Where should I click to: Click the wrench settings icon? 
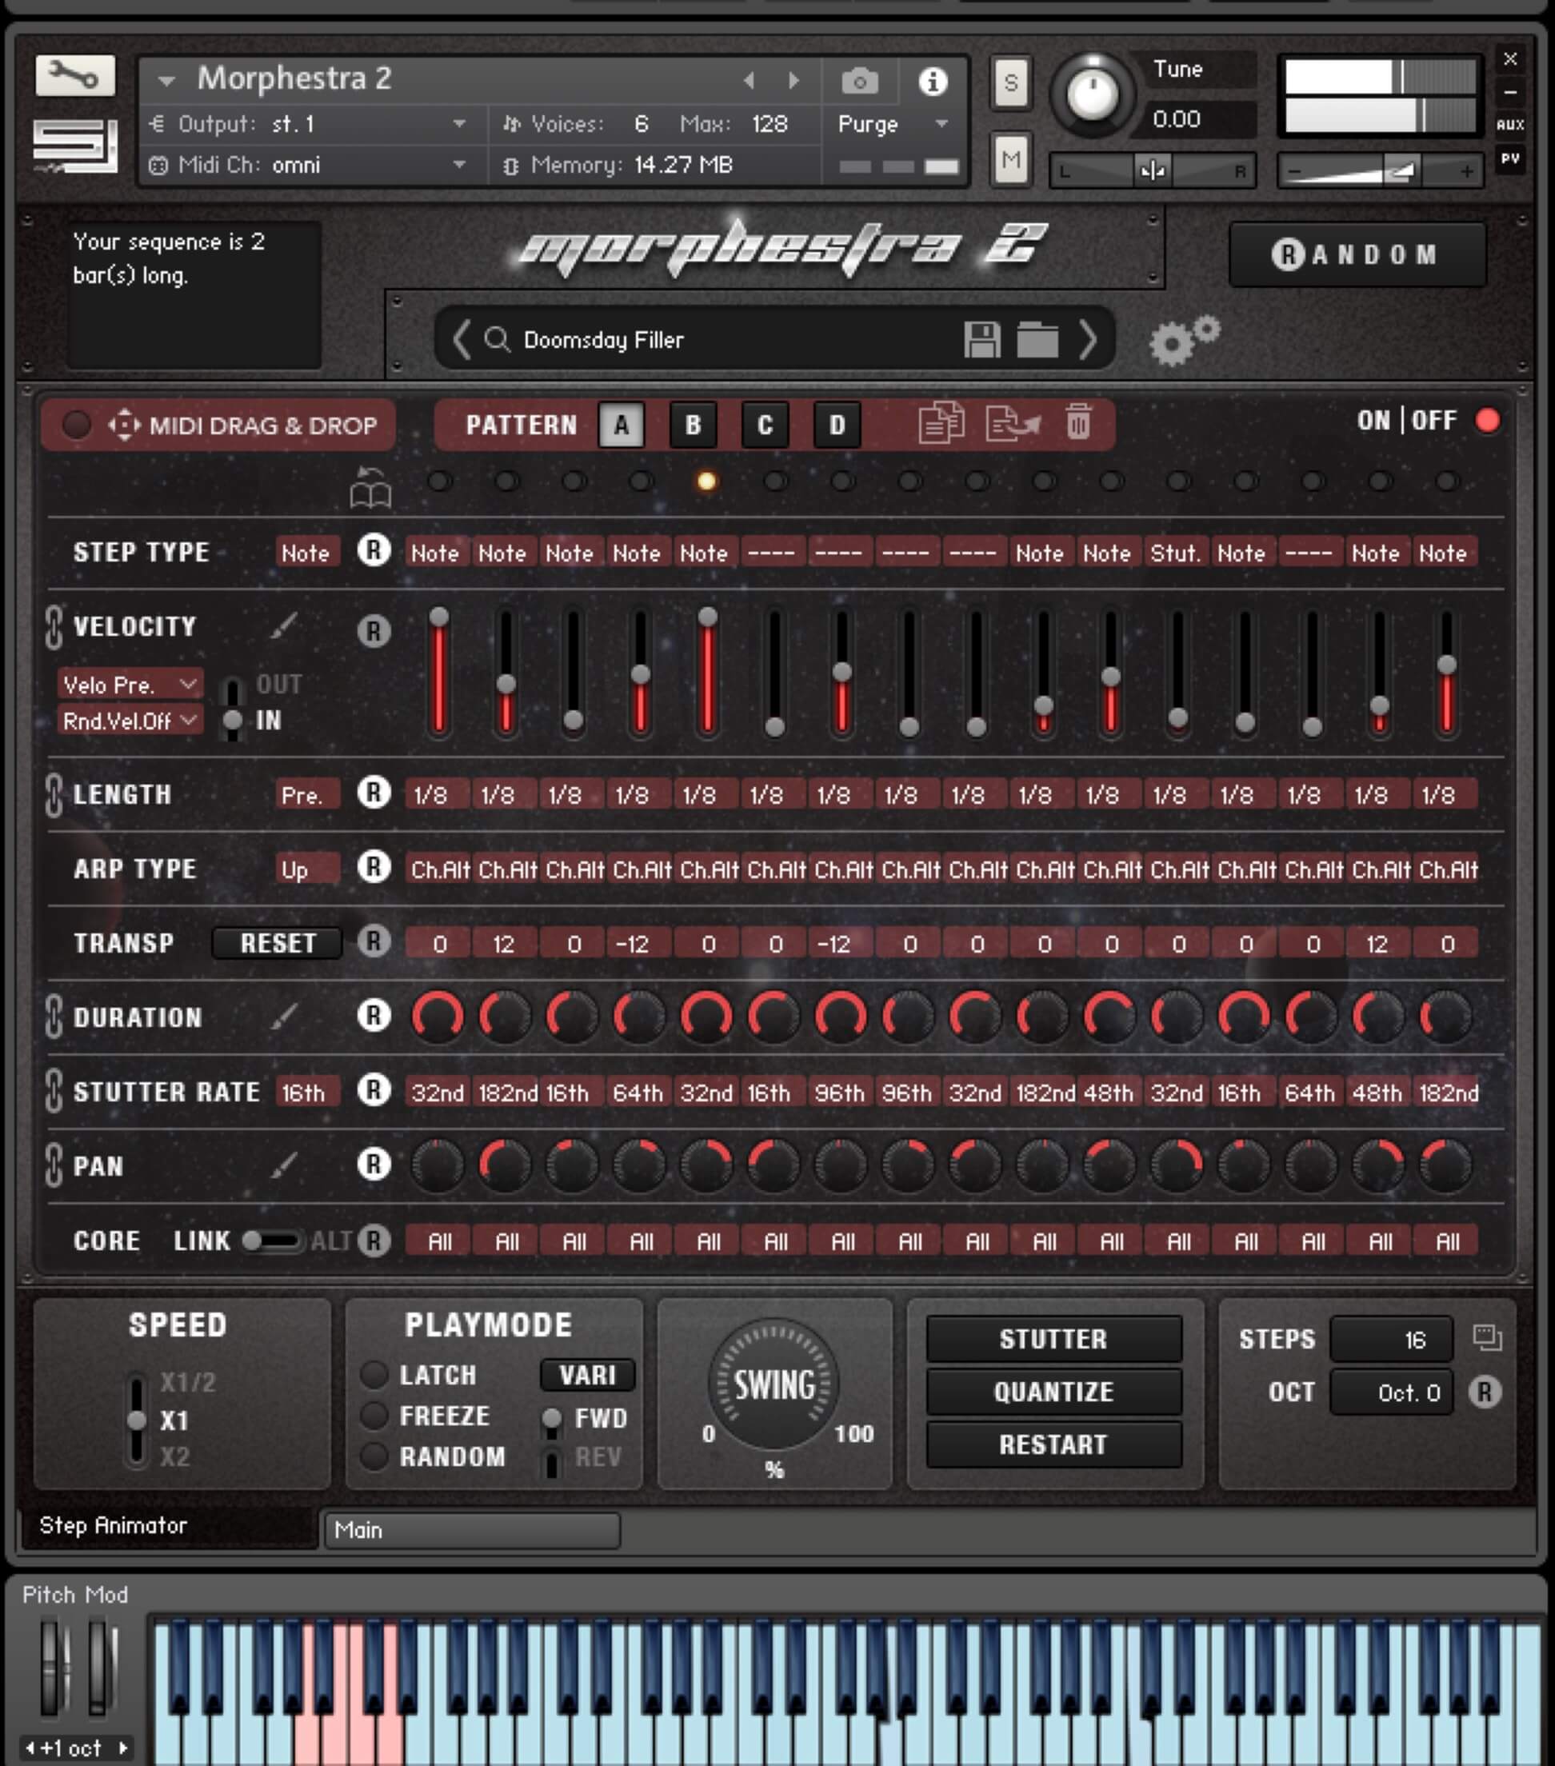tap(74, 76)
